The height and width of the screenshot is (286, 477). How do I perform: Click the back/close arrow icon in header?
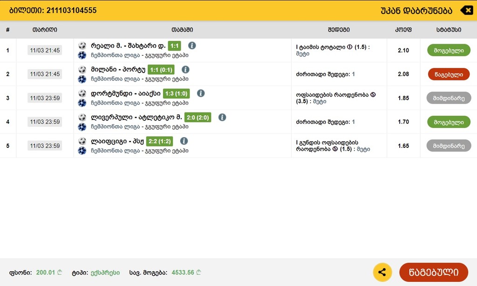pyautogui.click(x=466, y=10)
